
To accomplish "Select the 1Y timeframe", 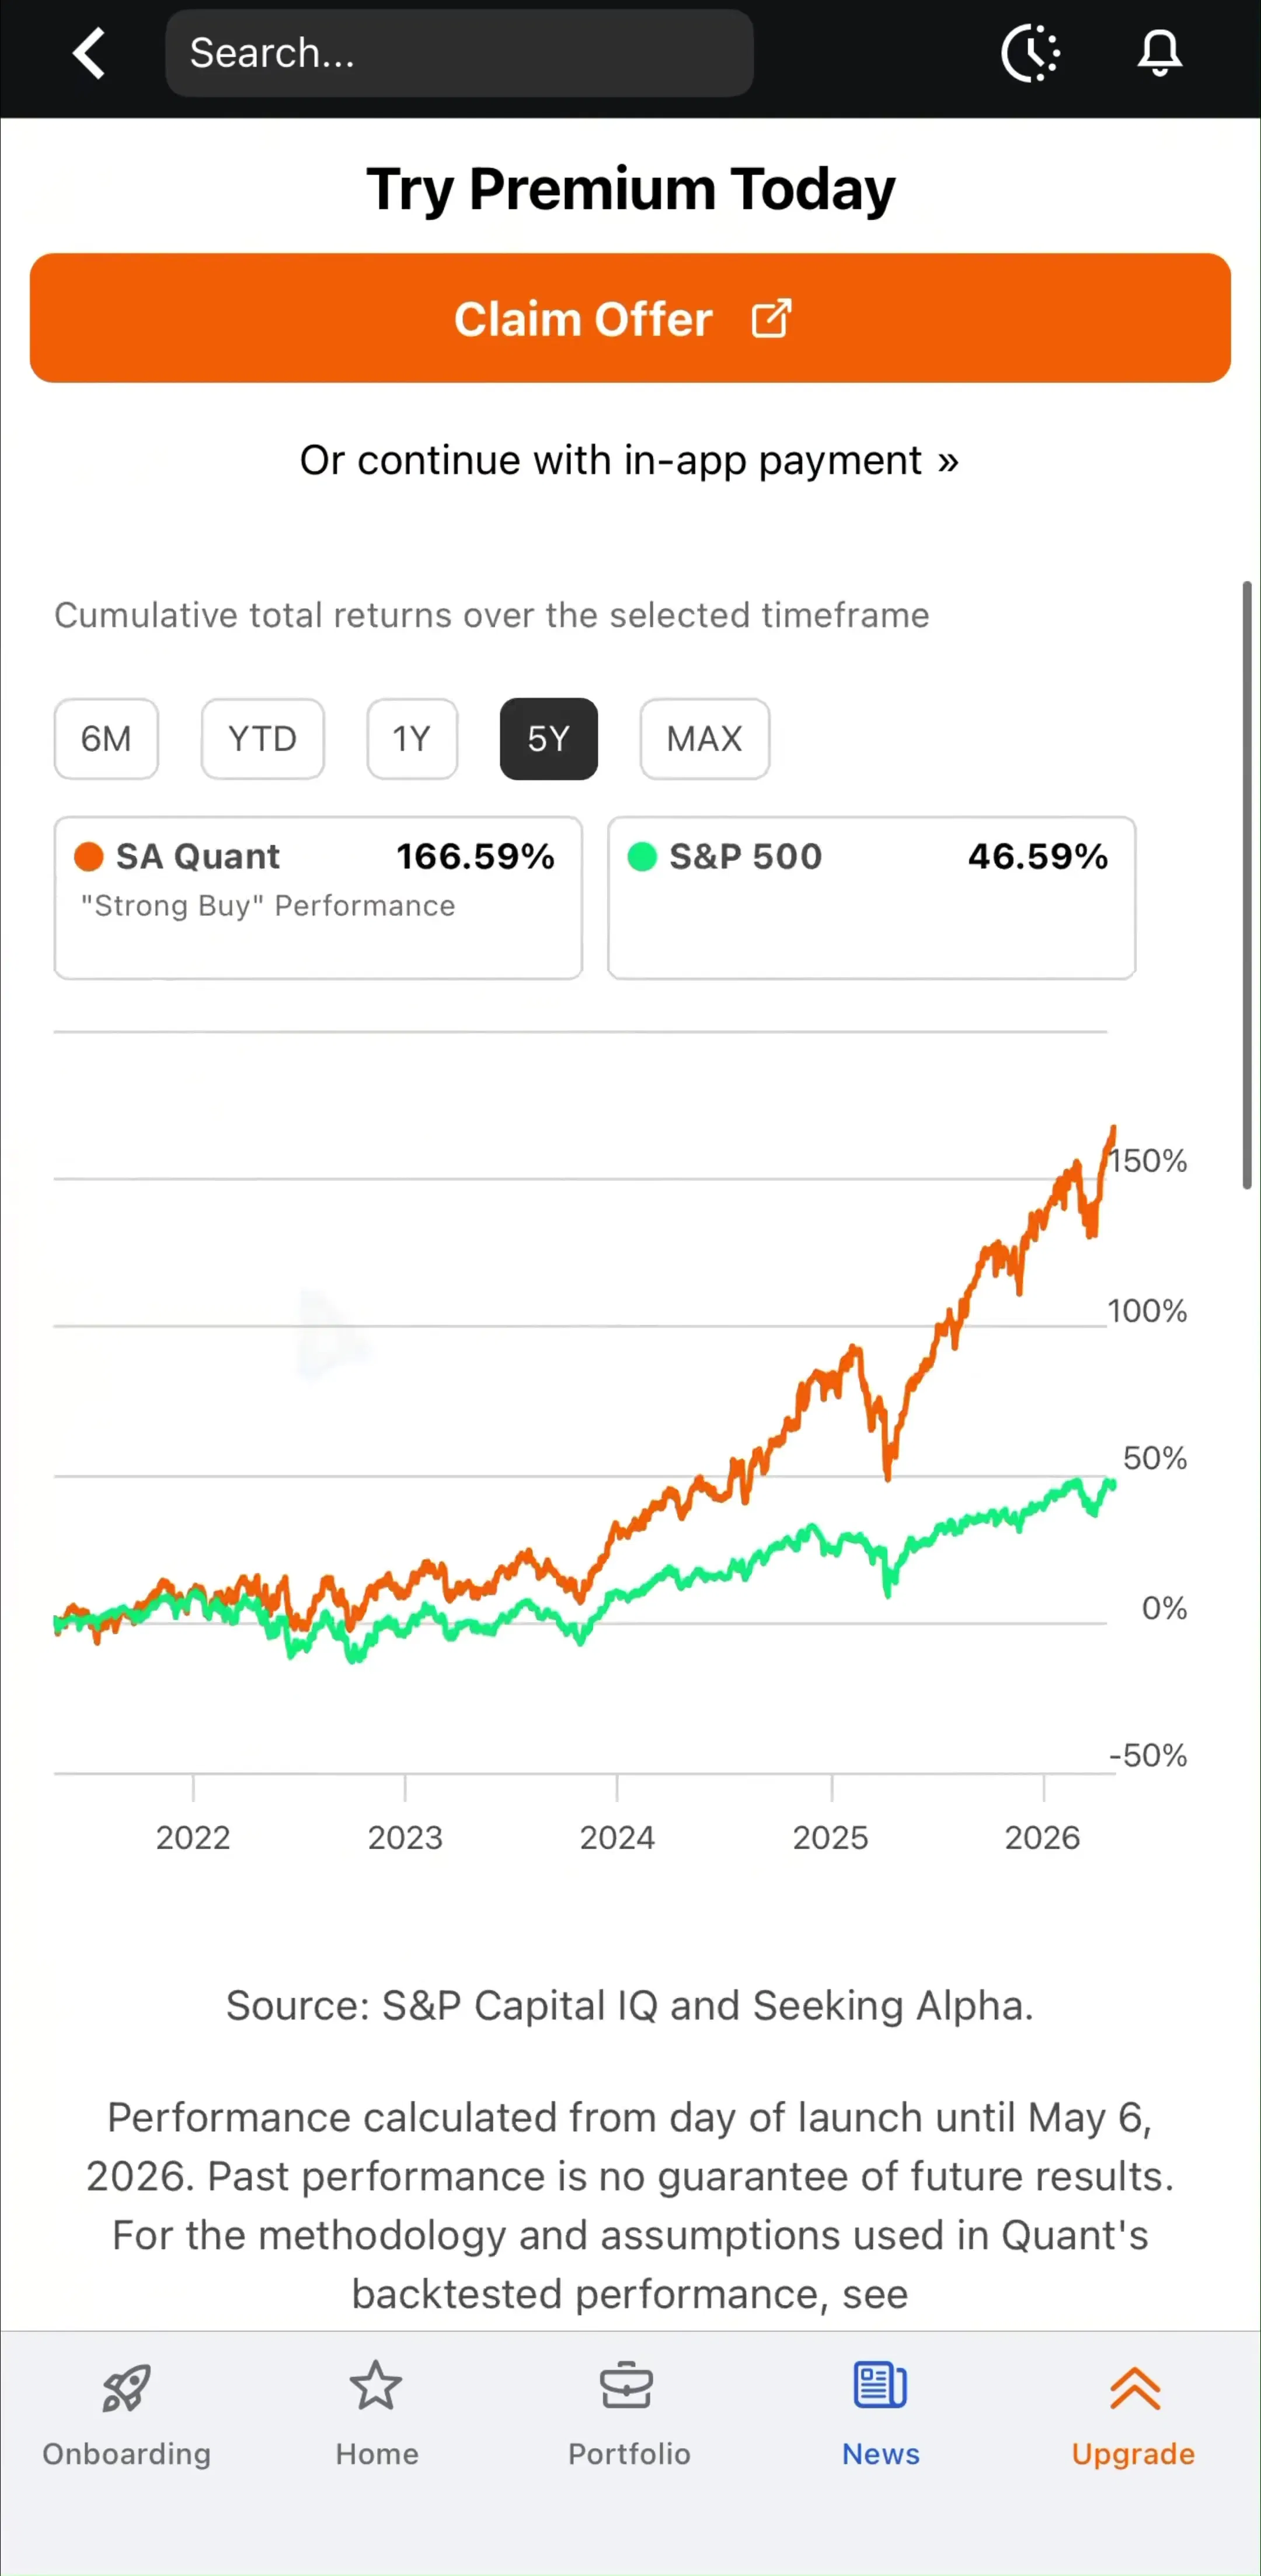I will 412,738.
